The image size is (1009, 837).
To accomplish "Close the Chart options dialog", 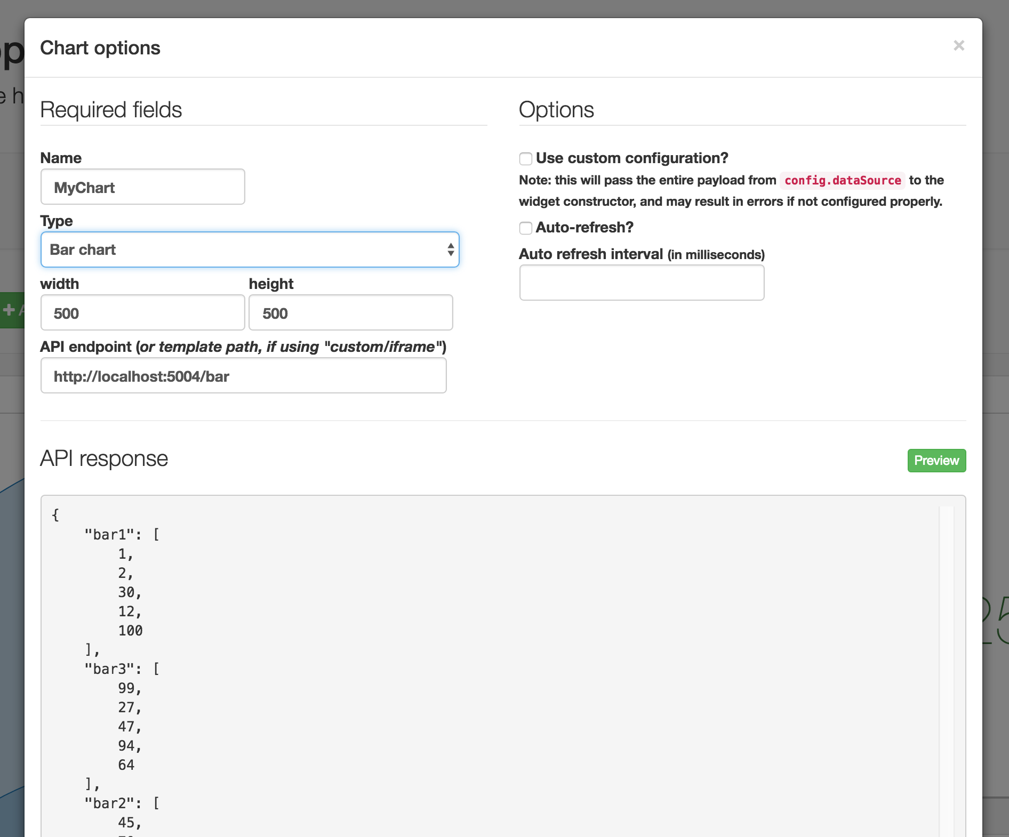I will (958, 46).
